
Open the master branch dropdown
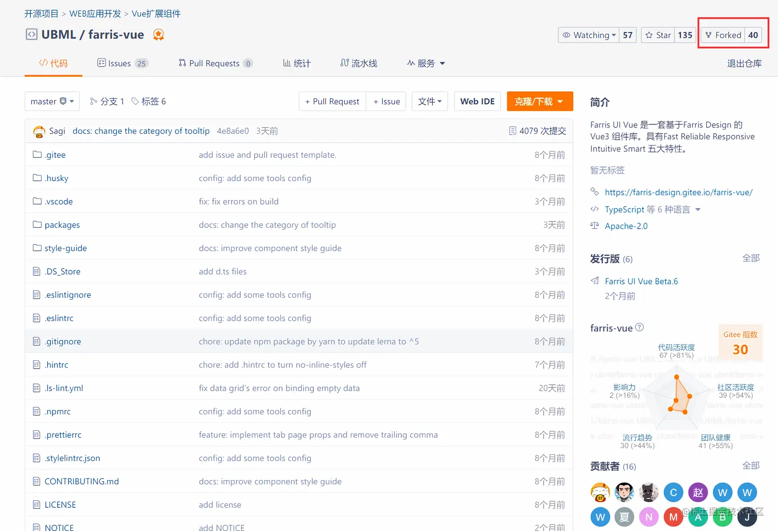click(52, 101)
